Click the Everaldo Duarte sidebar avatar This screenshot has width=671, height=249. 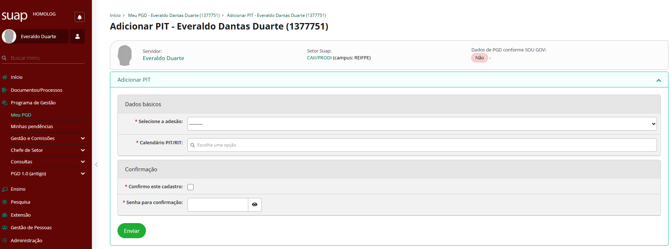click(x=9, y=36)
